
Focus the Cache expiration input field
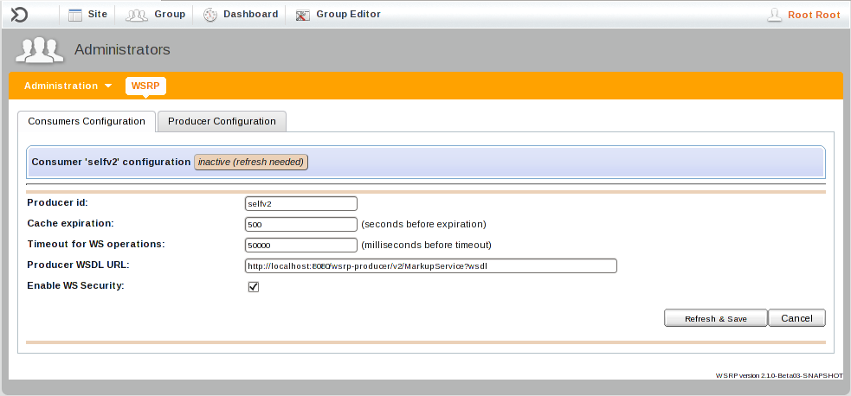pyautogui.click(x=301, y=225)
